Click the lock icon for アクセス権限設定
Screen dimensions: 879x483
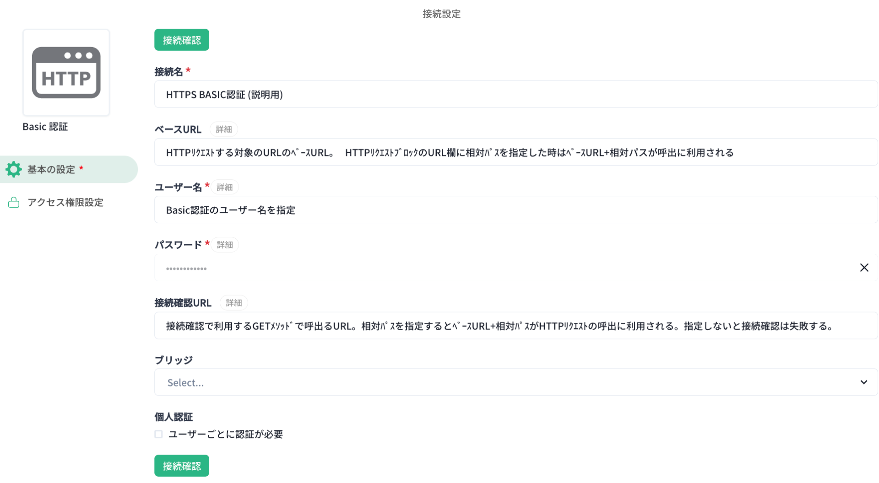[14, 202]
